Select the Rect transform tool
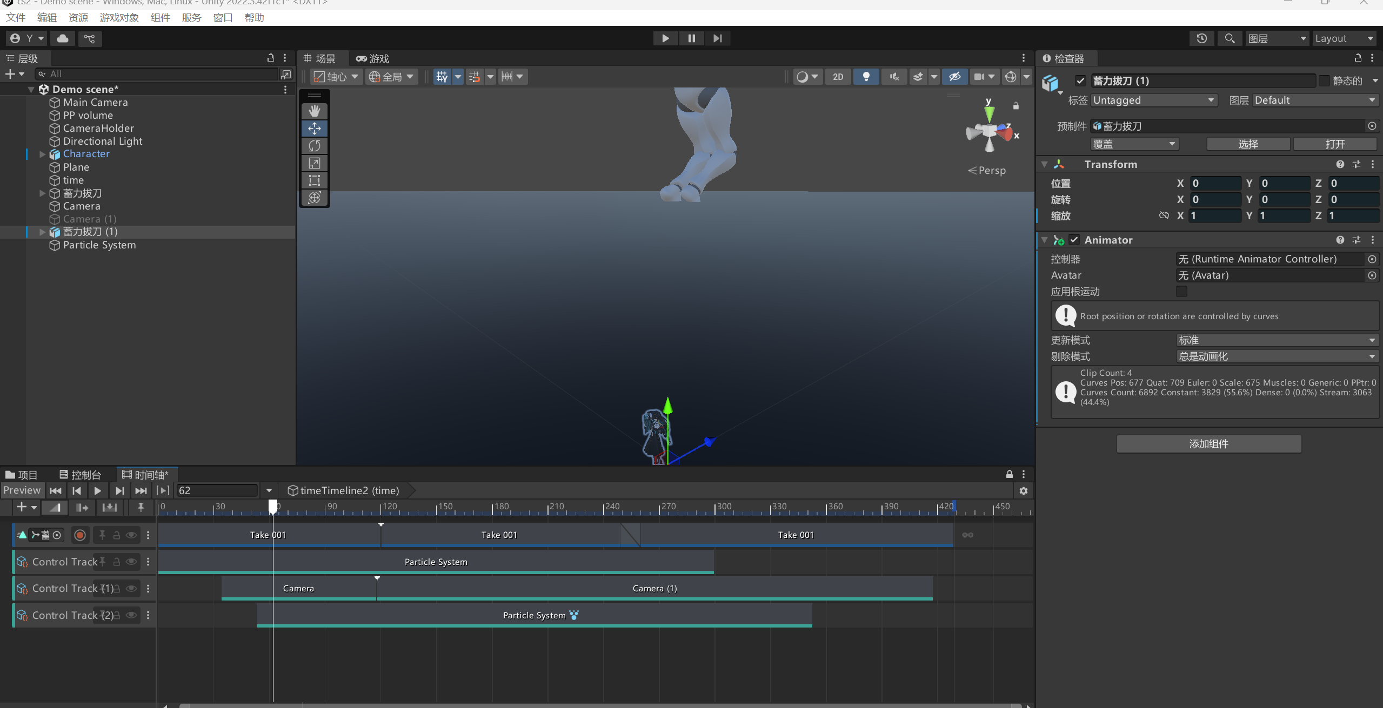Image resolution: width=1383 pixels, height=708 pixels. tap(315, 180)
